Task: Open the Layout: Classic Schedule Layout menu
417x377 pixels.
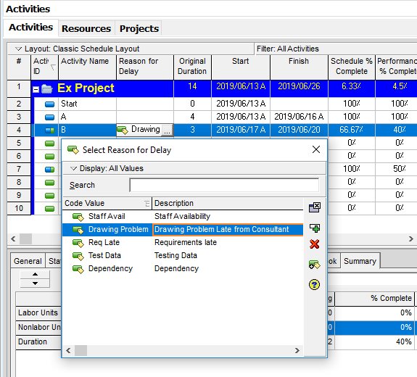Action: click(77, 49)
